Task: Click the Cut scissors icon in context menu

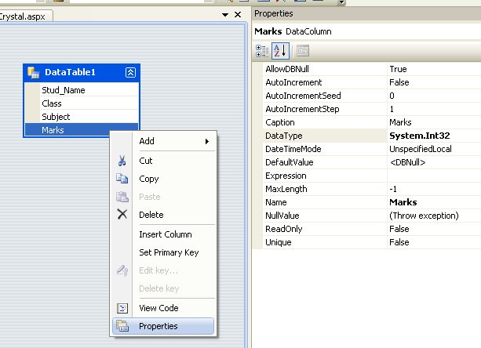Action: [x=122, y=161]
